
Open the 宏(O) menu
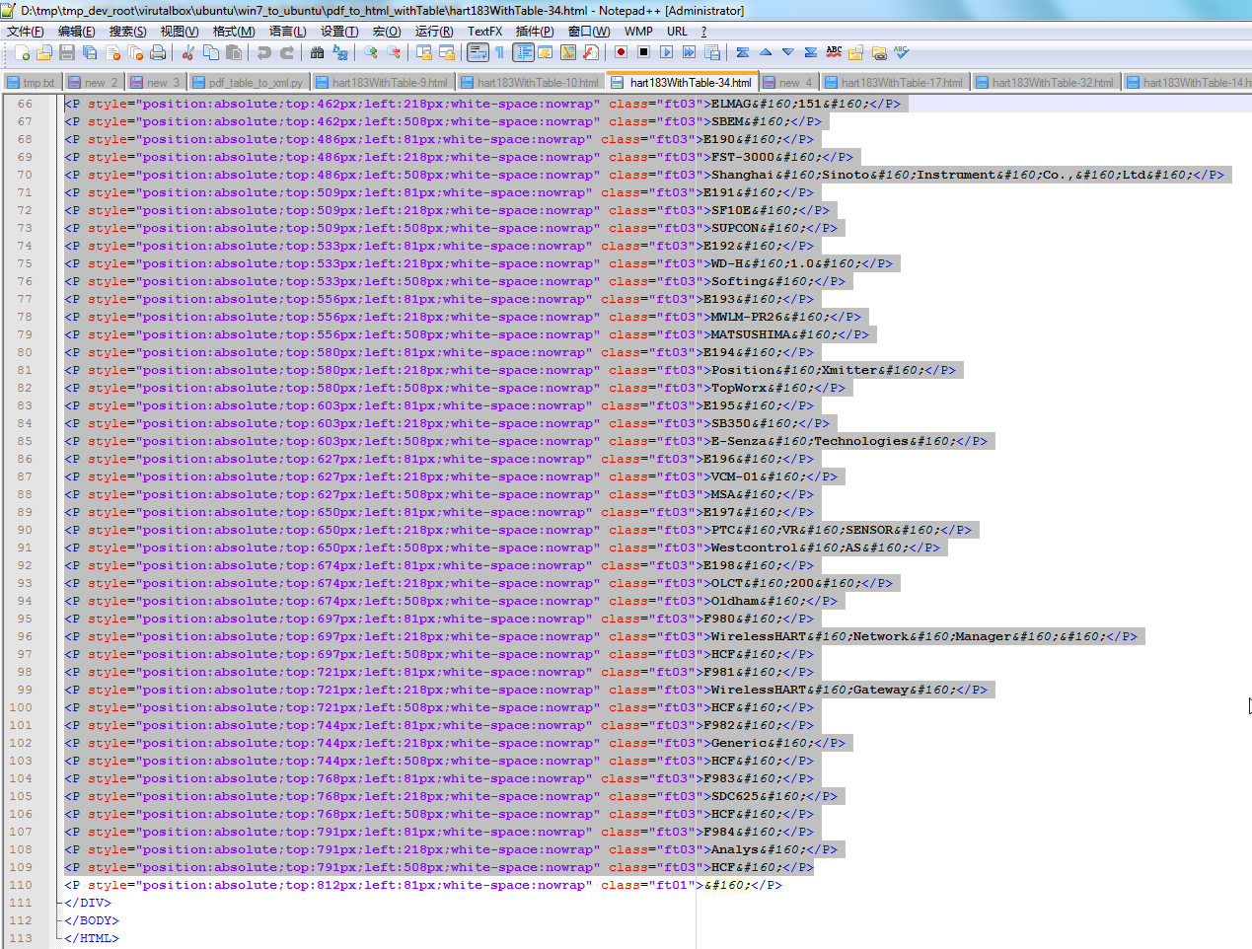pos(387,32)
